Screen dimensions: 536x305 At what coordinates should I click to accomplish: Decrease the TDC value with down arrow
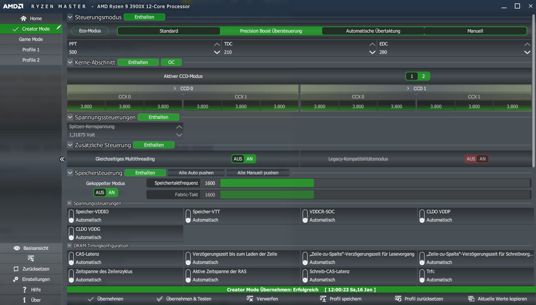click(372, 52)
